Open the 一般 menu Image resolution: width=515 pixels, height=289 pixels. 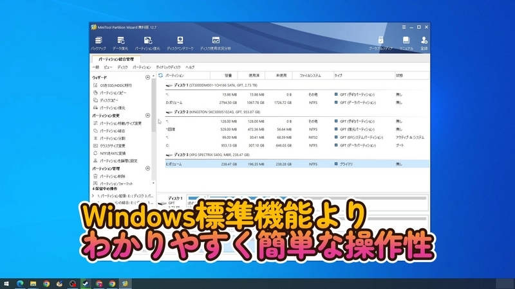[95, 67]
